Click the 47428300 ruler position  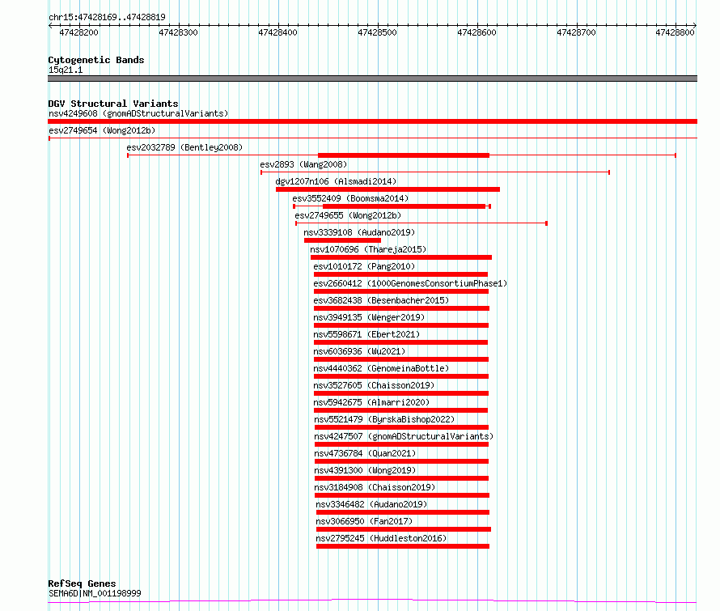pos(178,32)
